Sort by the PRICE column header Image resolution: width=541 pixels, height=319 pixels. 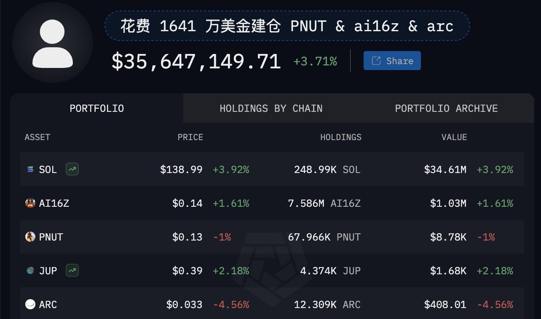point(190,137)
